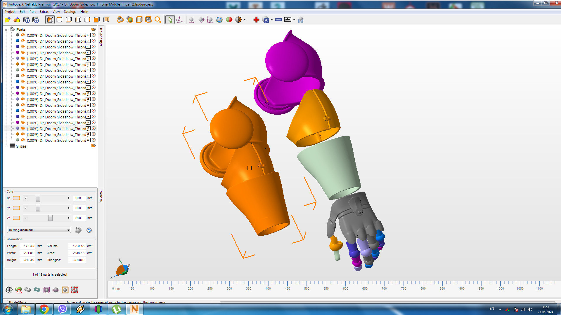
Task: Open the abc text labeling tool
Action: 288,20
